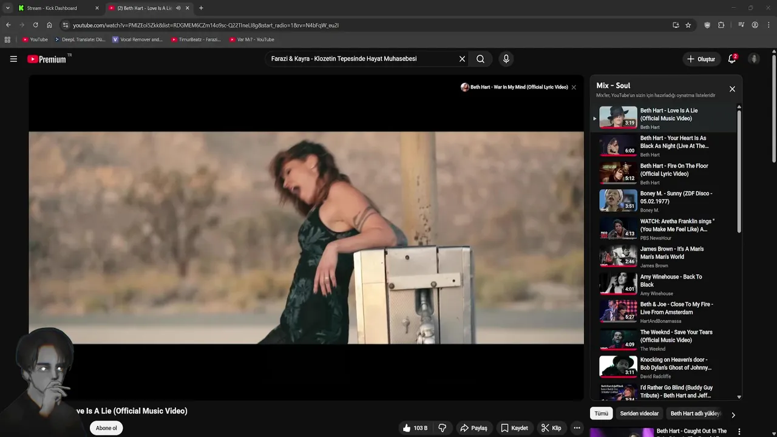Click the Mix - Soul playlist title
Screen dimensions: 777x437
(x=613, y=86)
